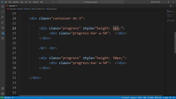Open the Terminal menu
Image resolution: width=176 pixels, height=99 pixels.
tap(35, 2)
